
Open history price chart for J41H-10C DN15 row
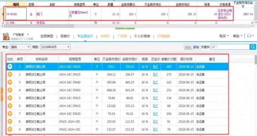[x=155, y=98]
